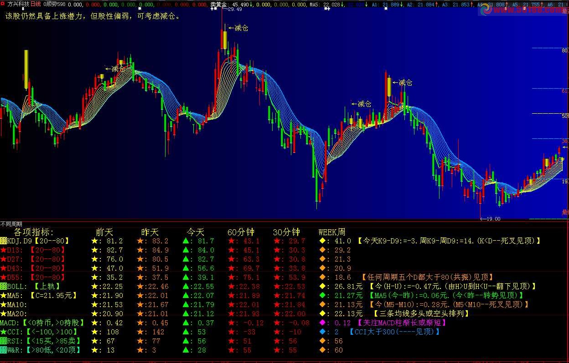Click the 30分钟 column header
The image size is (569, 363).
(x=286, y=232)
